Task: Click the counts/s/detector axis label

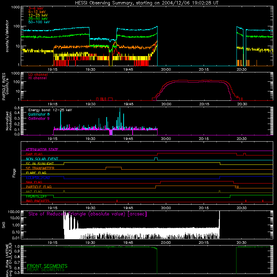Action: [x=7, y=36]
